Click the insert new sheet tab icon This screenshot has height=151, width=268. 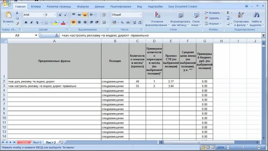(61, 142)
